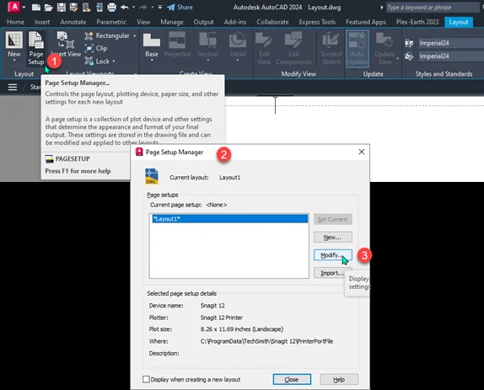Open the hamburger menu beside Start tab
Screen dimensions: 484x390
coord(13,88)
